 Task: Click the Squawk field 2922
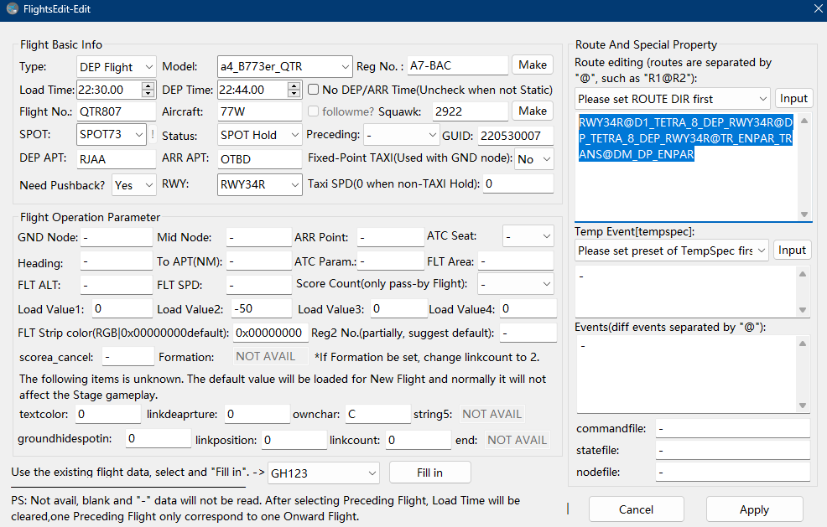coord(470,111)
